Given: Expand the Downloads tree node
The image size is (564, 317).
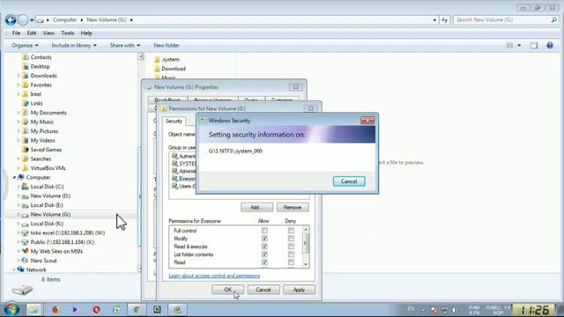Looking at the screenshot, I should (19, 76).
